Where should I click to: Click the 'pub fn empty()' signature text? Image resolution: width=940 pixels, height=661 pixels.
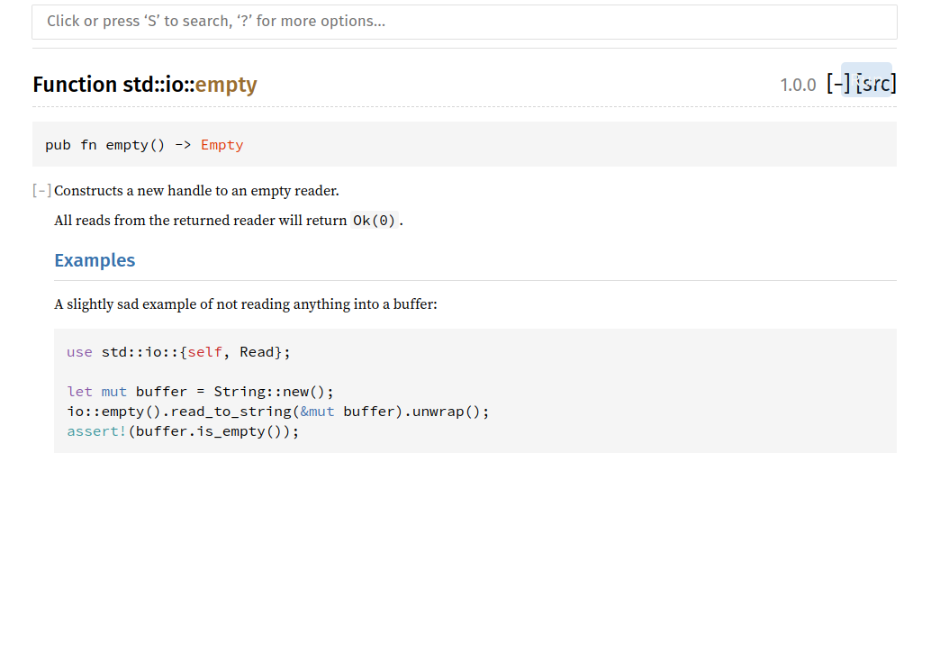(105, 145)
